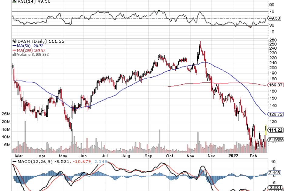
Task: Click the 120 price axis label
Action: [273, 122]
